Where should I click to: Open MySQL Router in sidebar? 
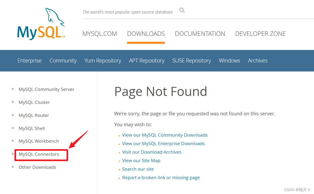pos(34,115)
